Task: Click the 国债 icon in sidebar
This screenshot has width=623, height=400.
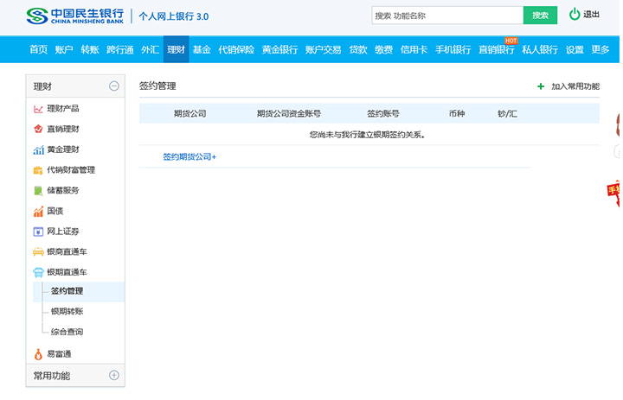Action: [38, 212]
